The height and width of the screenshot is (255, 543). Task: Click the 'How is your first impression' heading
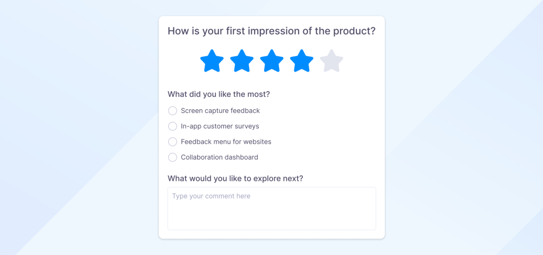click(271, 31)
